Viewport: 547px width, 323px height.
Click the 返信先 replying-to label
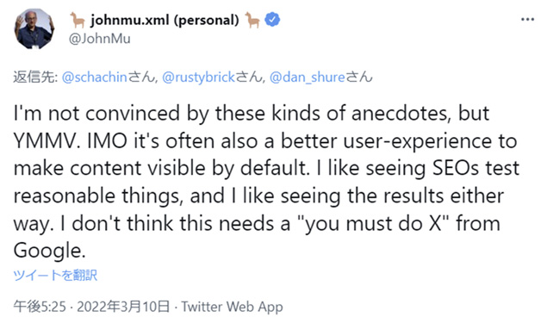(34, 77)
